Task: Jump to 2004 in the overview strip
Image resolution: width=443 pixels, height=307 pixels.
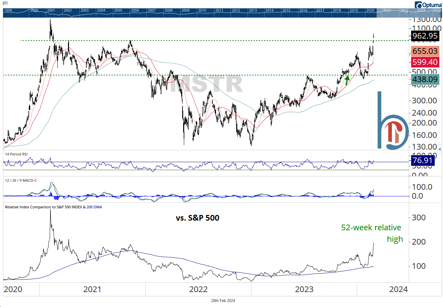Action: (101, 10)
